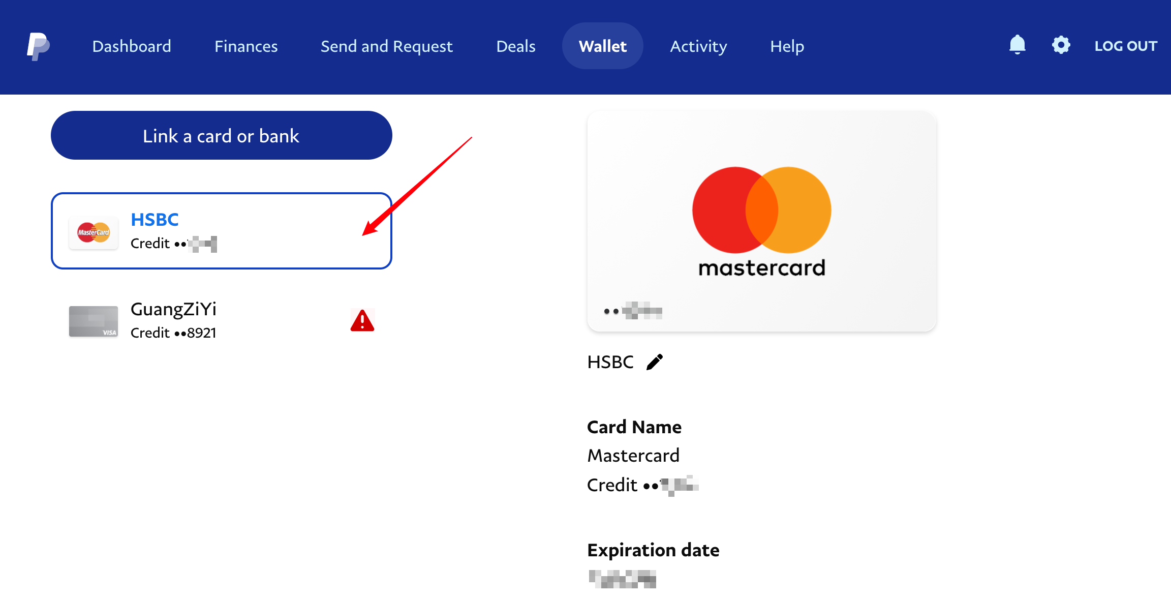The image size is (1171, 598).
Task: Click the PayPal logo icon
Action: click(38, 46)
